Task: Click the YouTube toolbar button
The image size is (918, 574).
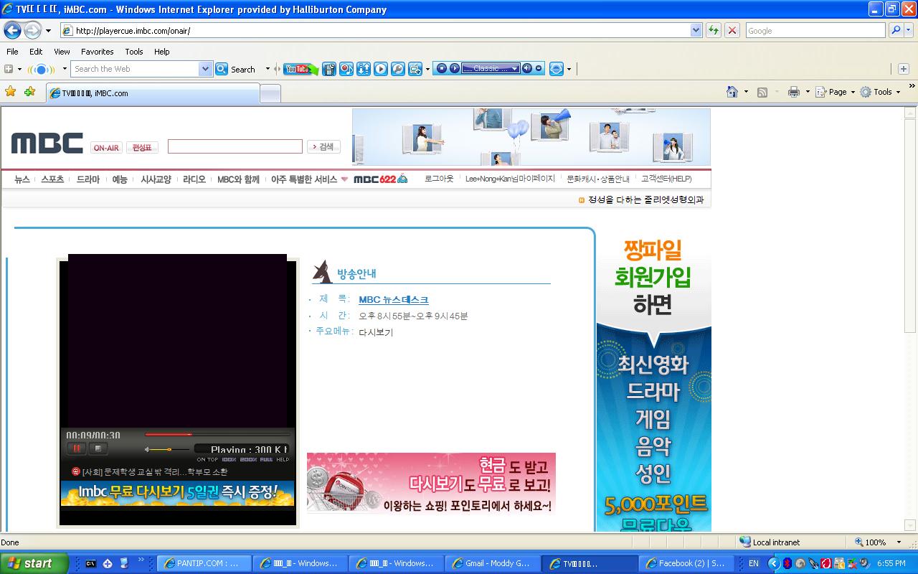Action: pos(301,69)
